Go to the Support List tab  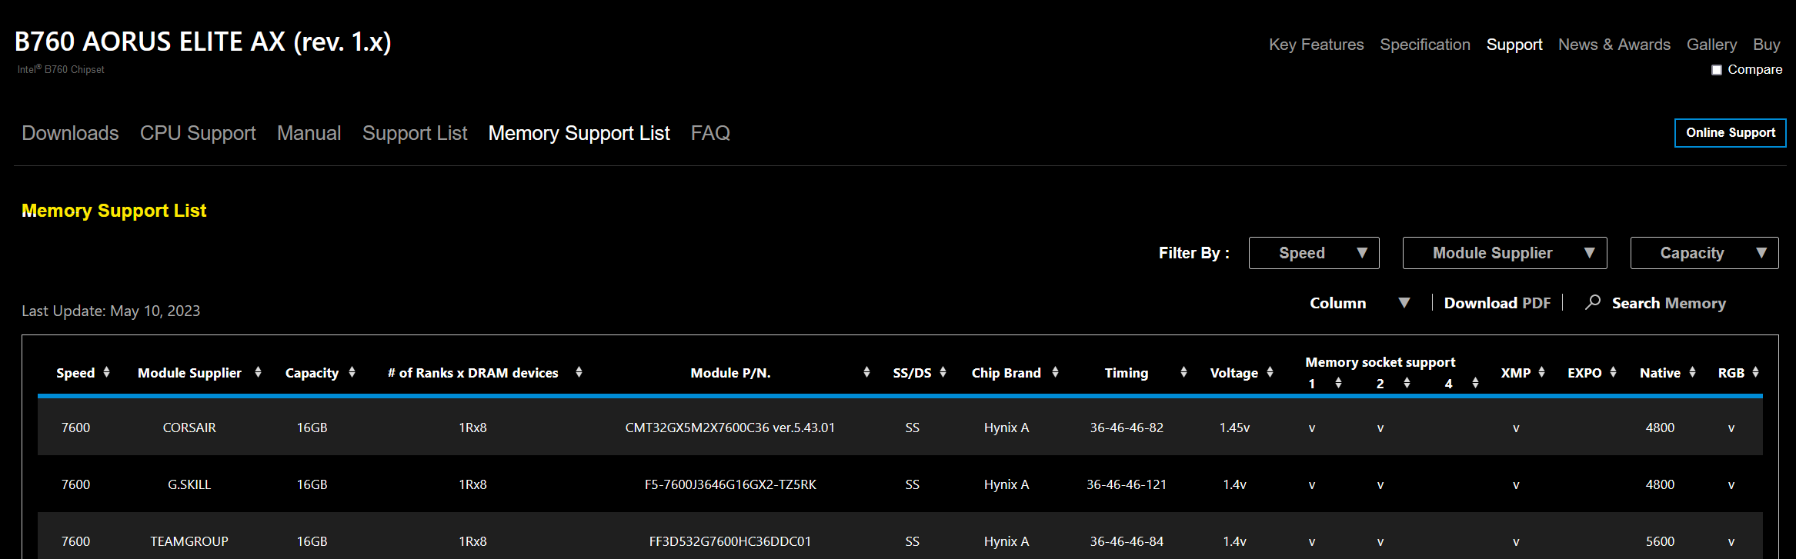[415, 133]
